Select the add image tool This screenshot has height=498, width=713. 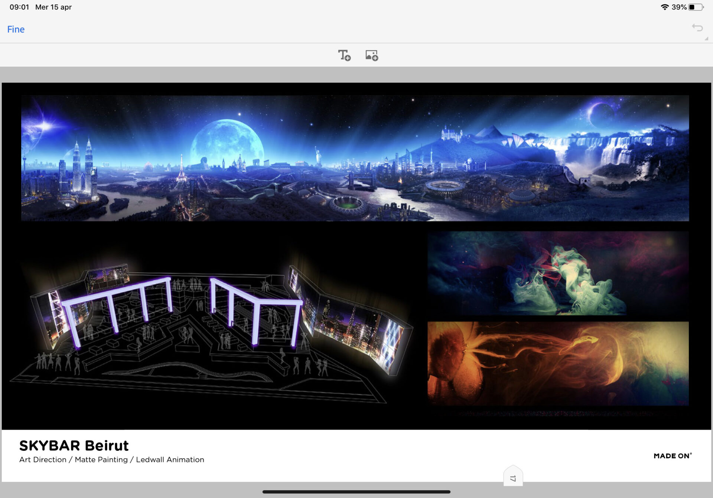[371, 55]
